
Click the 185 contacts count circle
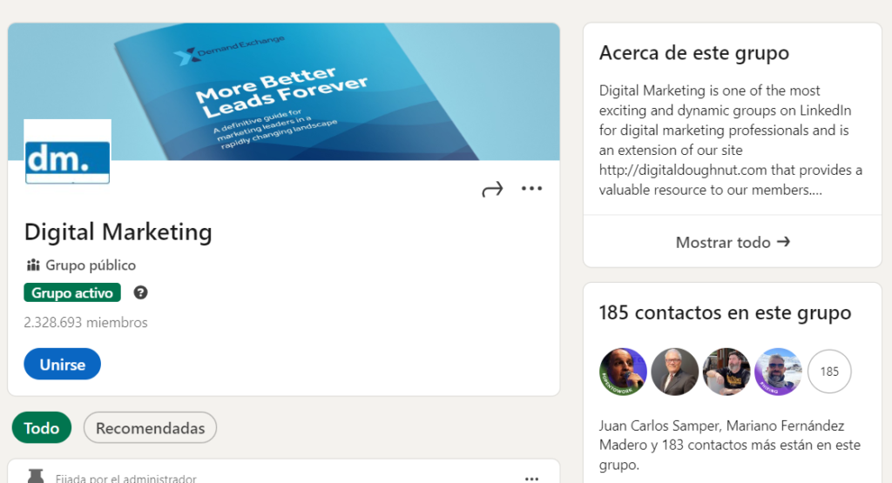point(829,372)
